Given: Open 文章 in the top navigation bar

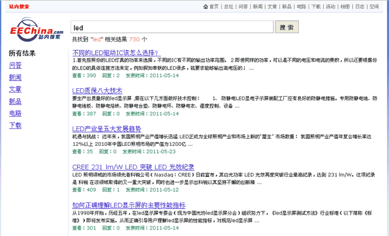Looking at the screenshot, I should click(272, 6).
